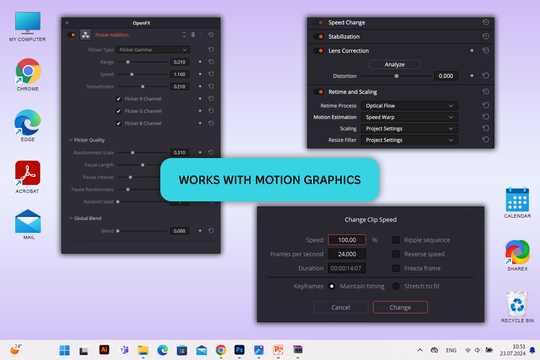
Task: Reset the Range parameter in OpenFX
Action: (211, 62)
